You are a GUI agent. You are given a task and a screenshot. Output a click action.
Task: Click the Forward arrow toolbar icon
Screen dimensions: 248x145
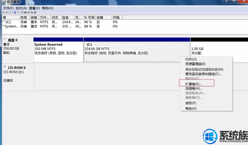point(7,12)
